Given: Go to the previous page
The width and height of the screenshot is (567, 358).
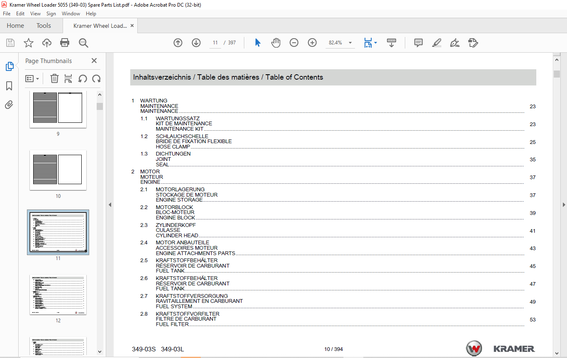Looking at the screenshot, I should [x=178, y=43].
